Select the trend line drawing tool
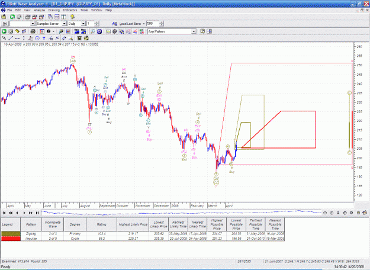This screenshot has width=370, height=270. click(11, 38)
